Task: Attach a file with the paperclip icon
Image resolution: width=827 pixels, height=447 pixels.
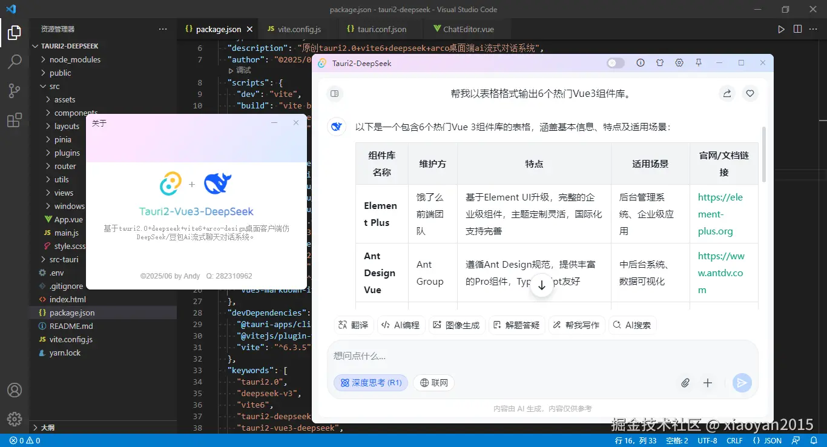Action: pyautogui.click(x=685, y=382)
